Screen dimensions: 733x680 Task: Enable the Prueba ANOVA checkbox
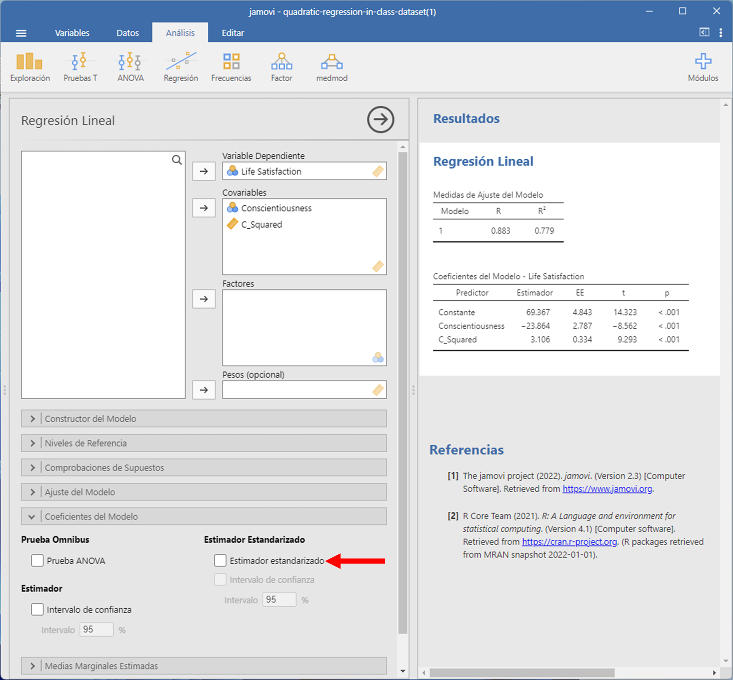37,560
